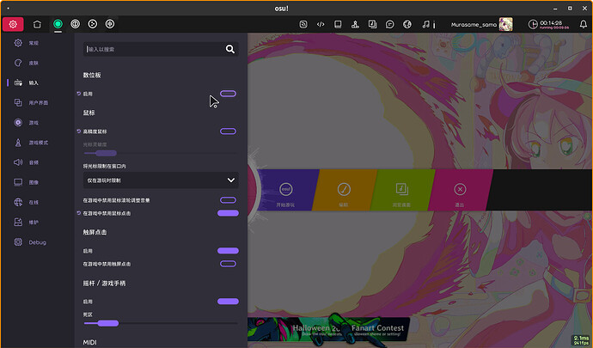Close settings via the red gear button

13,24
